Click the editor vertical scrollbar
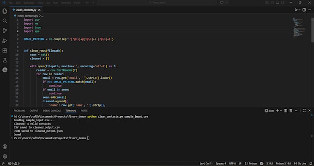The image size is (314, 166). pos(313,30)
